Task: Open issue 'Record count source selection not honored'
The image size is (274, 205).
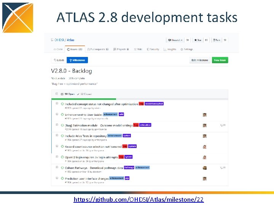Action: click(x=93, y=147)
